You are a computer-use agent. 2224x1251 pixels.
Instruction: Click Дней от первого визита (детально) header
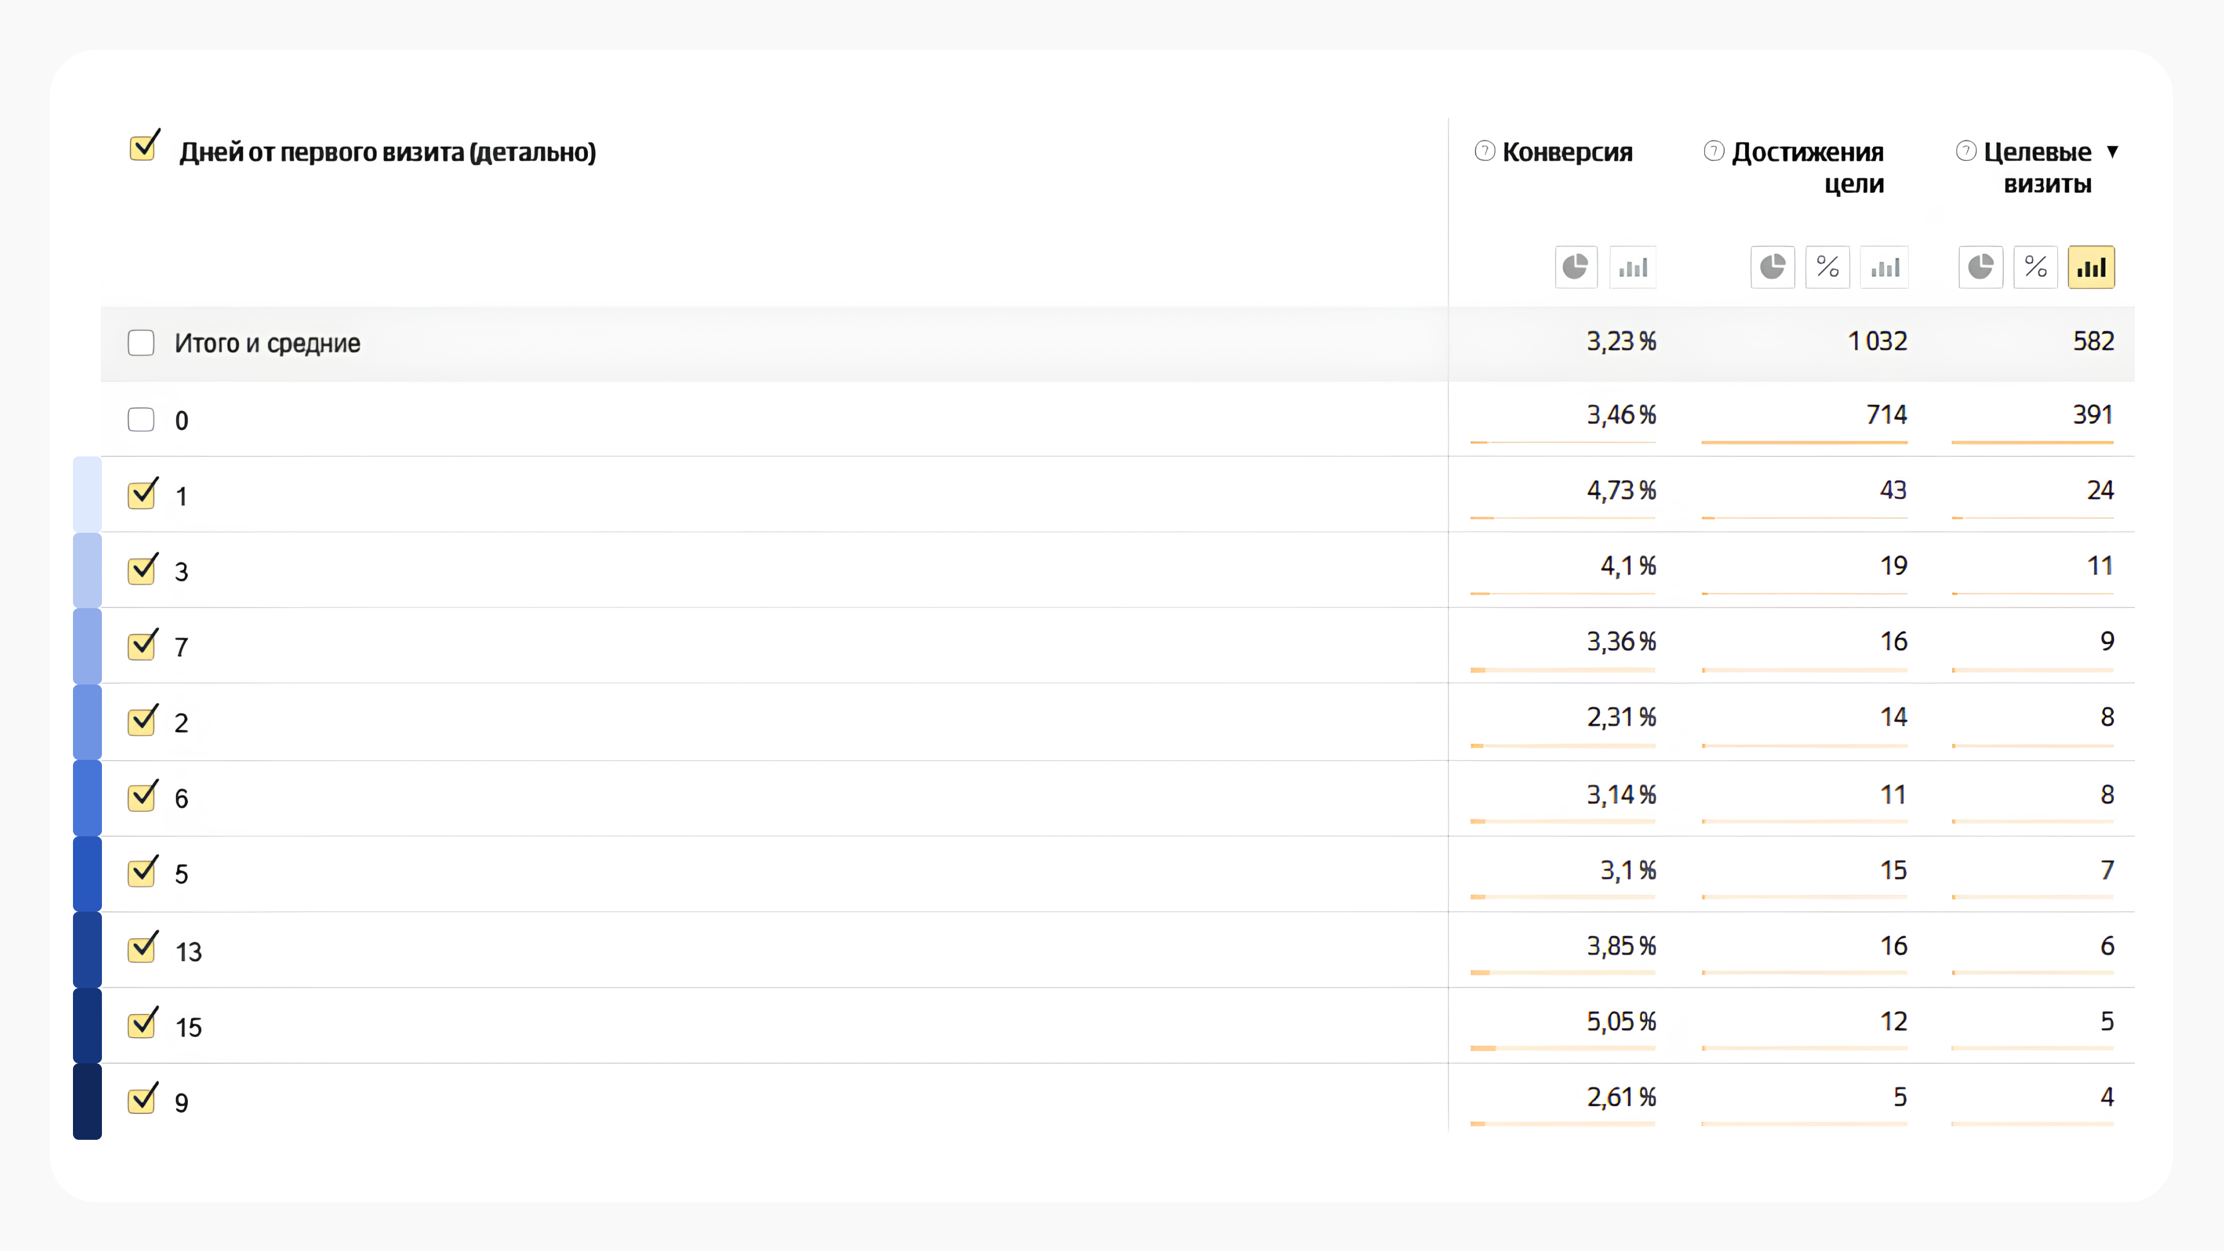(387, 152)
